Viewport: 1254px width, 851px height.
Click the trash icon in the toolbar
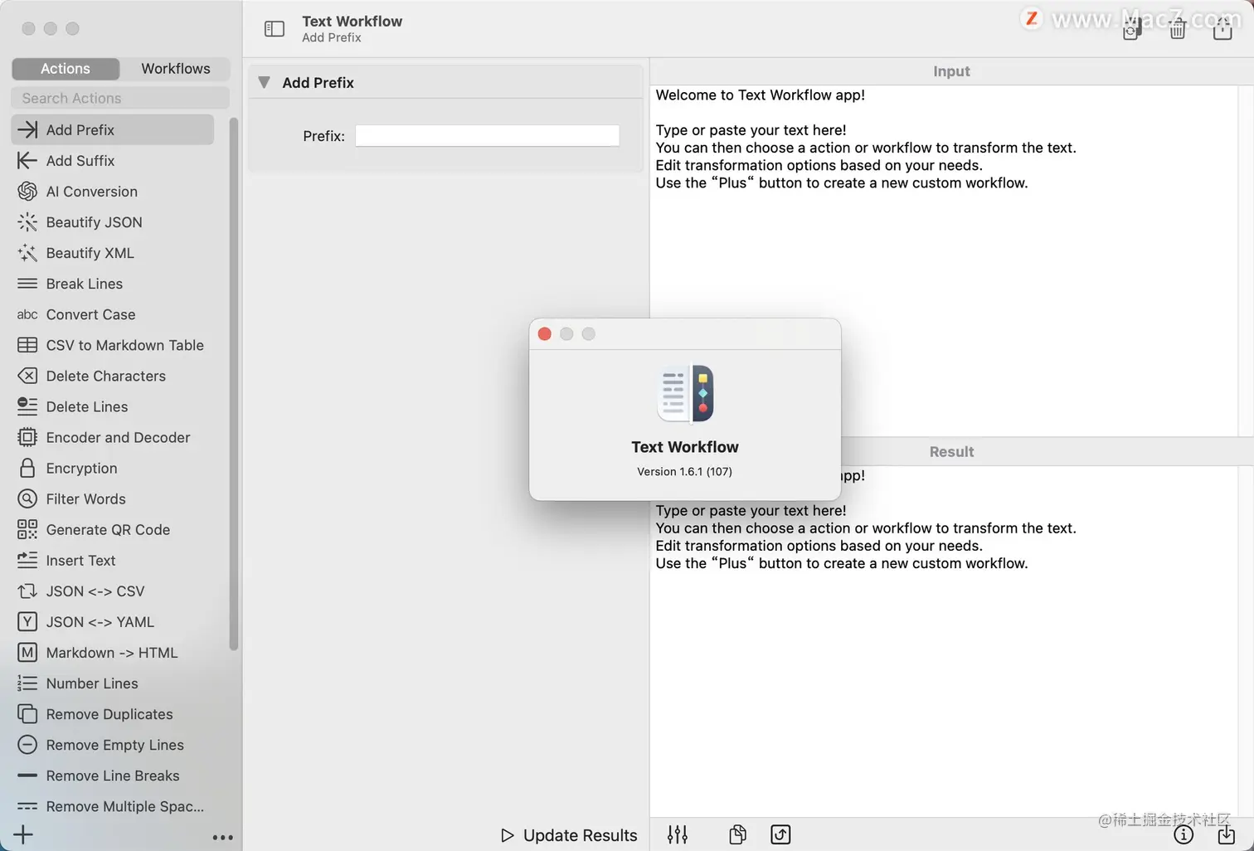coord(1178,31)
